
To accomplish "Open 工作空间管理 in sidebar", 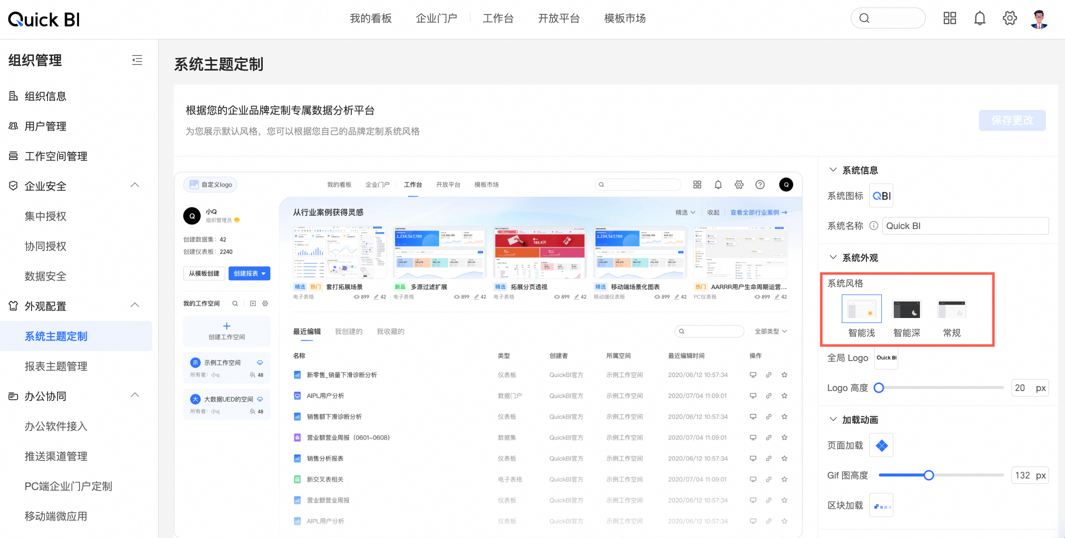I will tap(56, 156).
